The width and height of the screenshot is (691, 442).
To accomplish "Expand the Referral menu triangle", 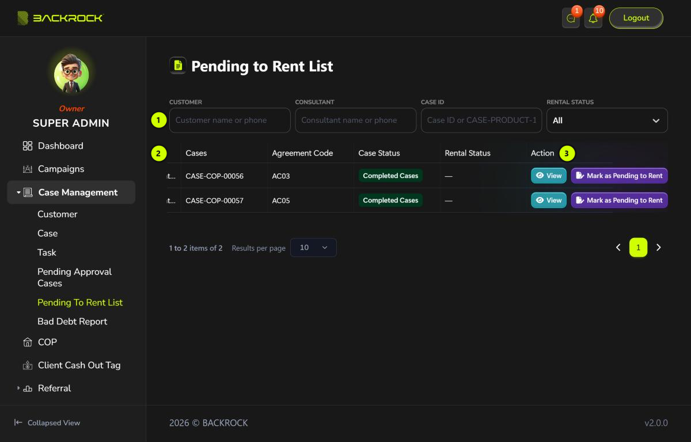I will coord(18,388).
